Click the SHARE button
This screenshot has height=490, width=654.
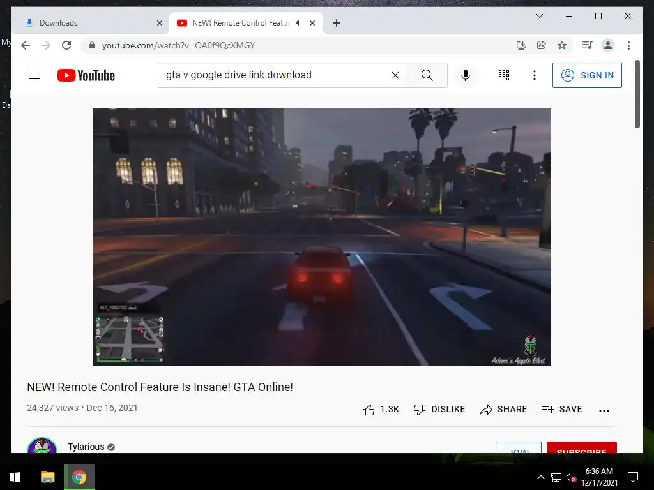click(x=503, y=410)
